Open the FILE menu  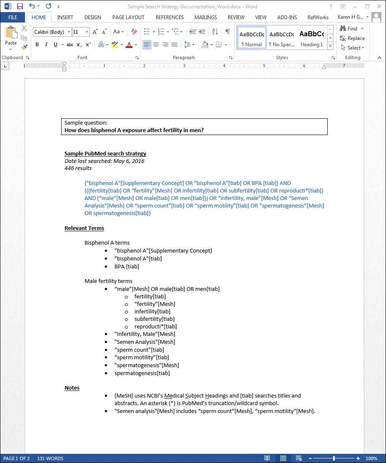tap(12, 17)
